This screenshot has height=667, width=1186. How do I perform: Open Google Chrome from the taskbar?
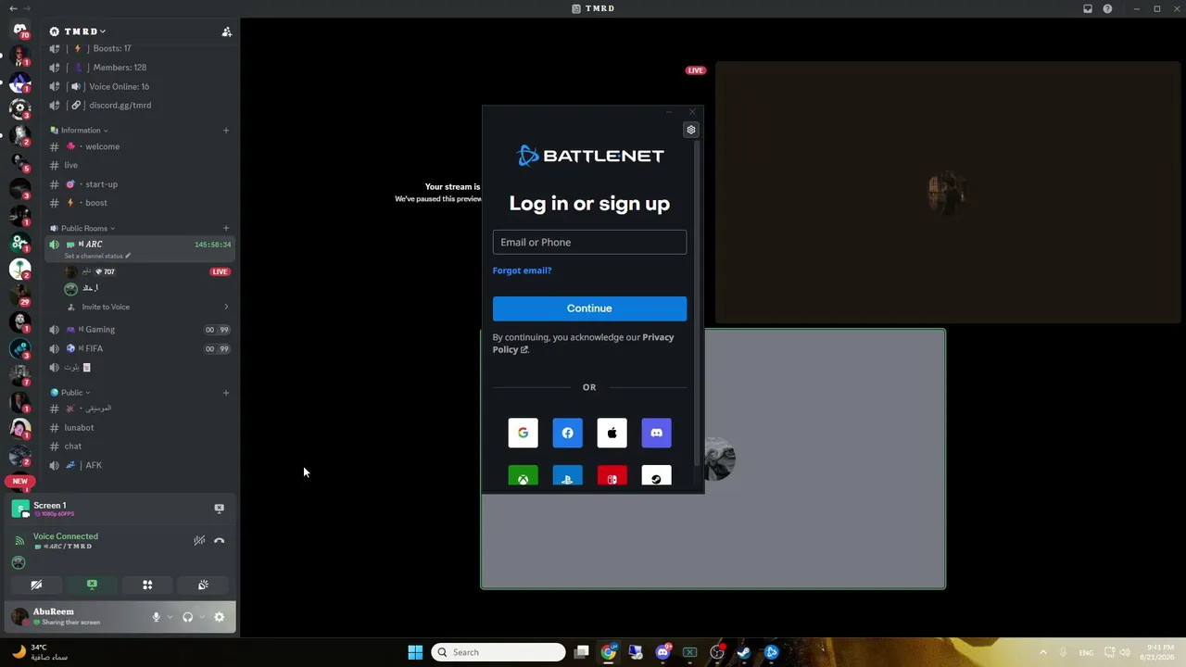[609, 652]
